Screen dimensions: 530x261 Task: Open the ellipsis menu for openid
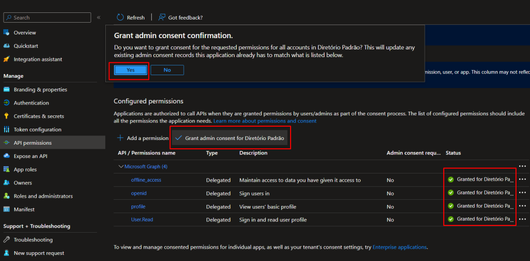coord(523,193)
